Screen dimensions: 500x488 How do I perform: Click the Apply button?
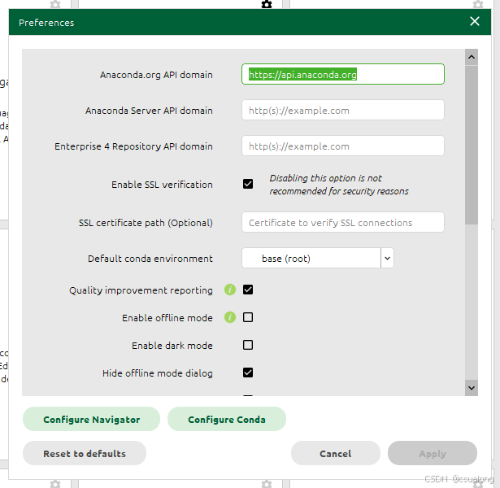(433, 453)
